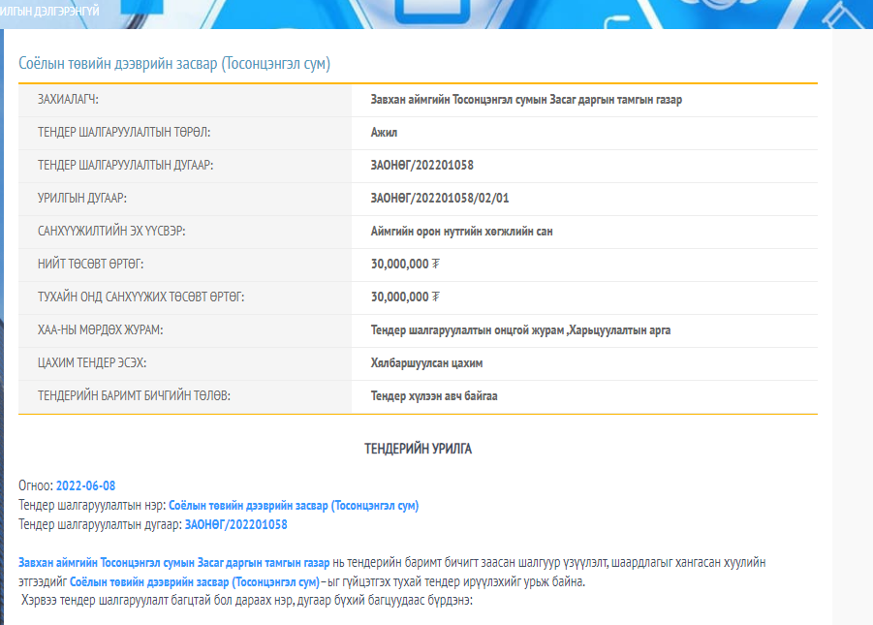The width and height of the screenshot is (873, 625).
Task: Click the tugrik symbol in the НИЙТ ТӨСӨВТ ӨРТӨГ row
Action: 436,265
